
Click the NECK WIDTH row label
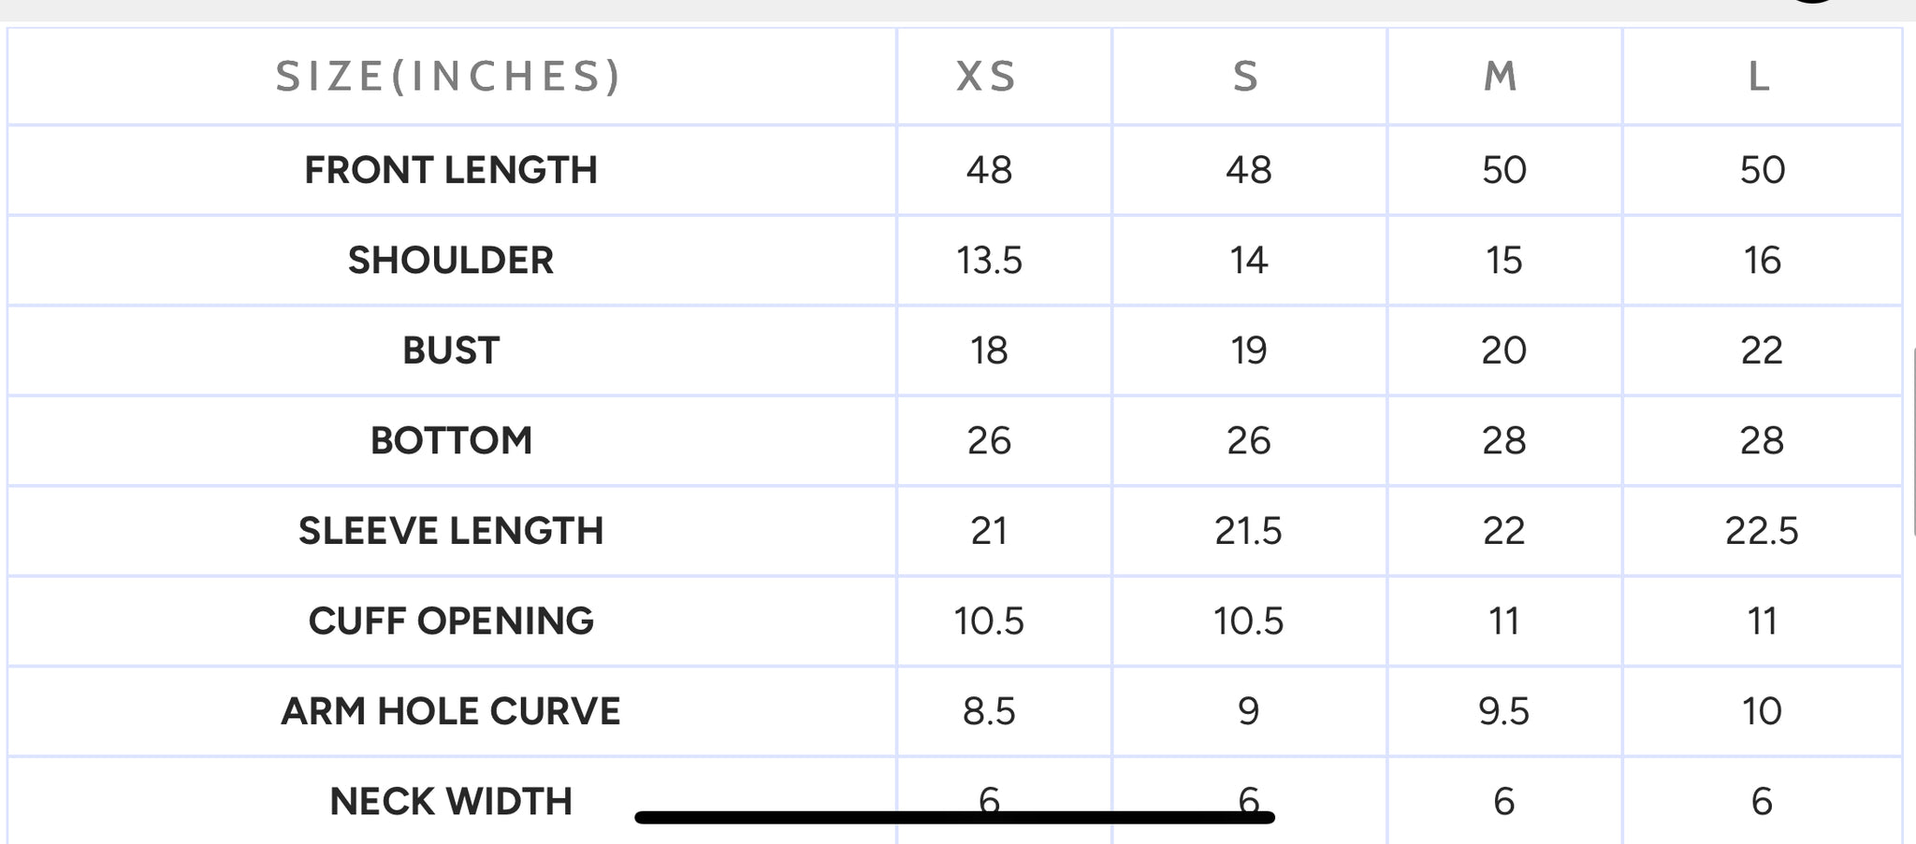tap(451, 802)
